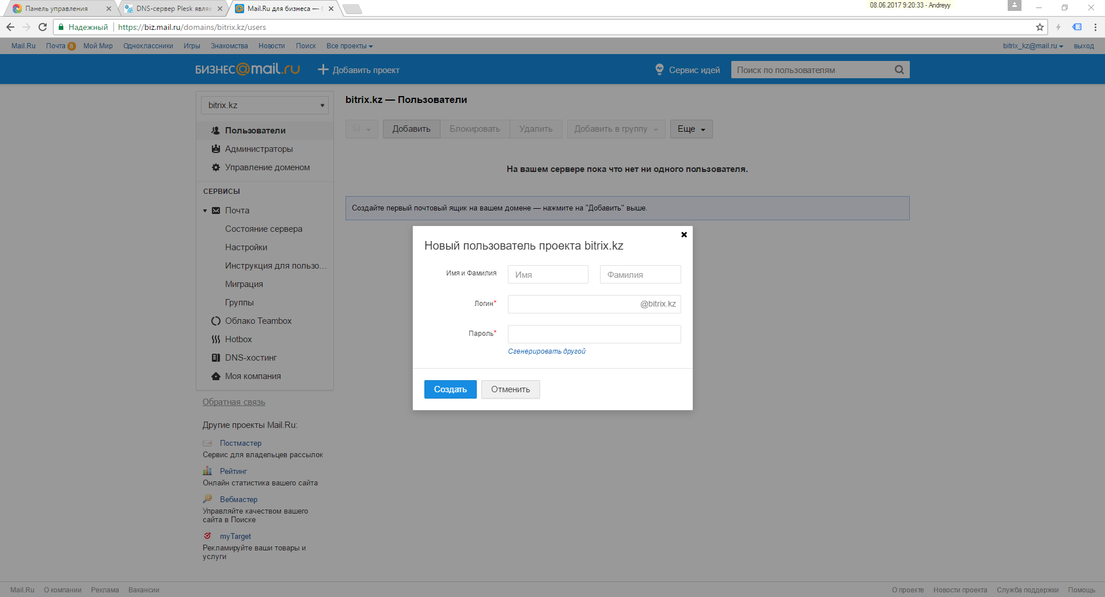This screenshot has height=597, width=1105.
Task: Click the Моя компания house icon
Action: [x=215, y=376]
